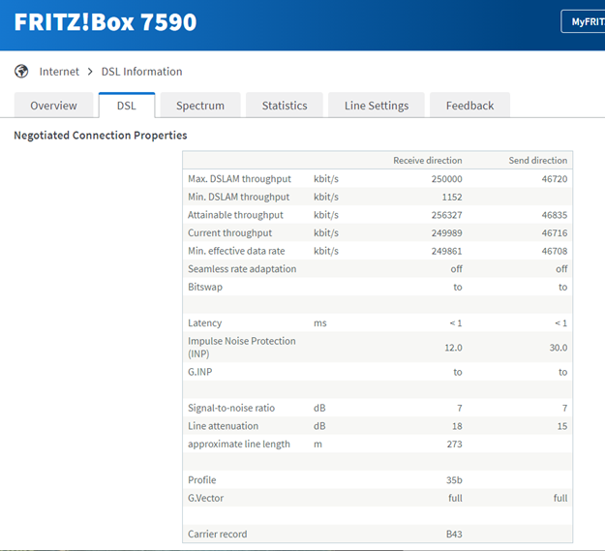Click the Profile row label
The width and height of the screenshot is (605, 551).
[x=201, y=480]
